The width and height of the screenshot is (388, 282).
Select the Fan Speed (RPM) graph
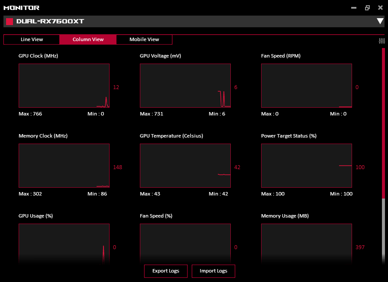[x=307, y=86]
